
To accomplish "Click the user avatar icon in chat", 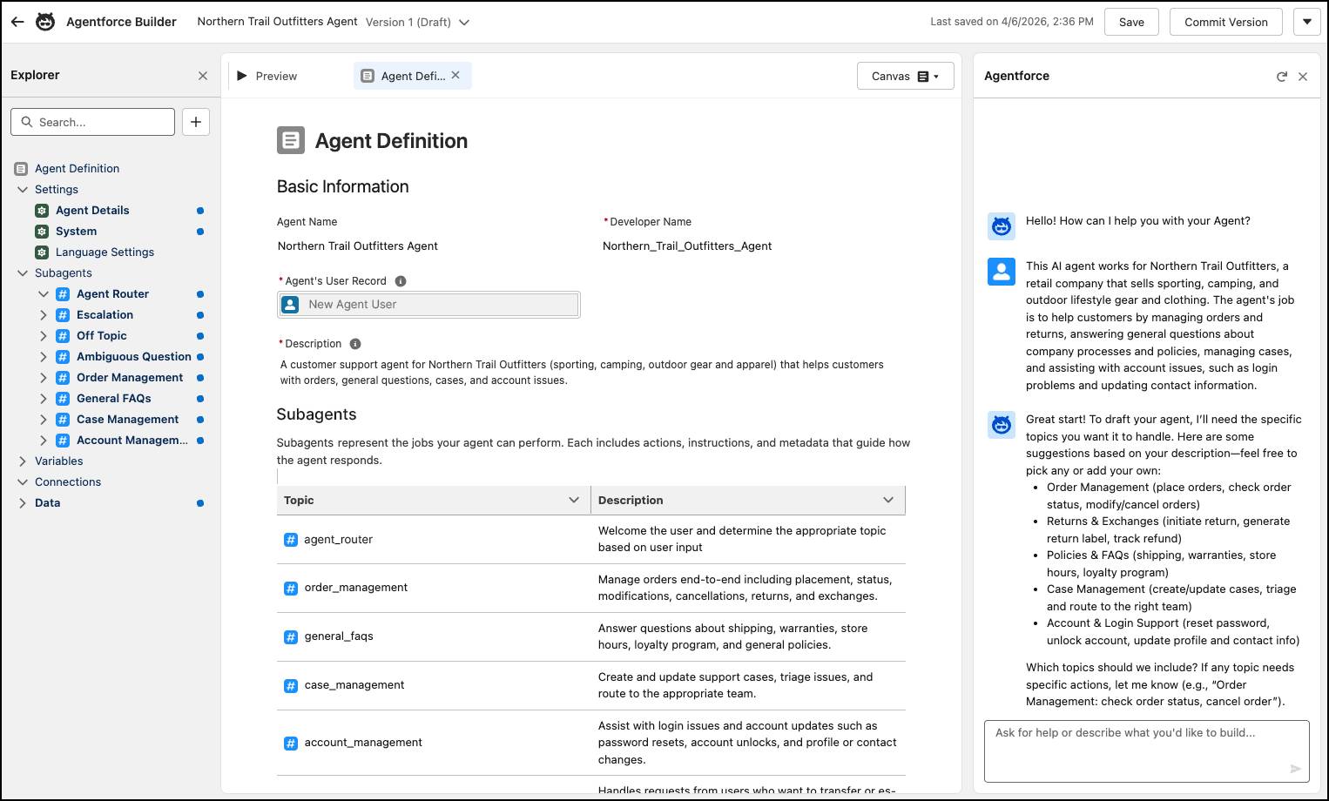I will (x=1002, y=272).
